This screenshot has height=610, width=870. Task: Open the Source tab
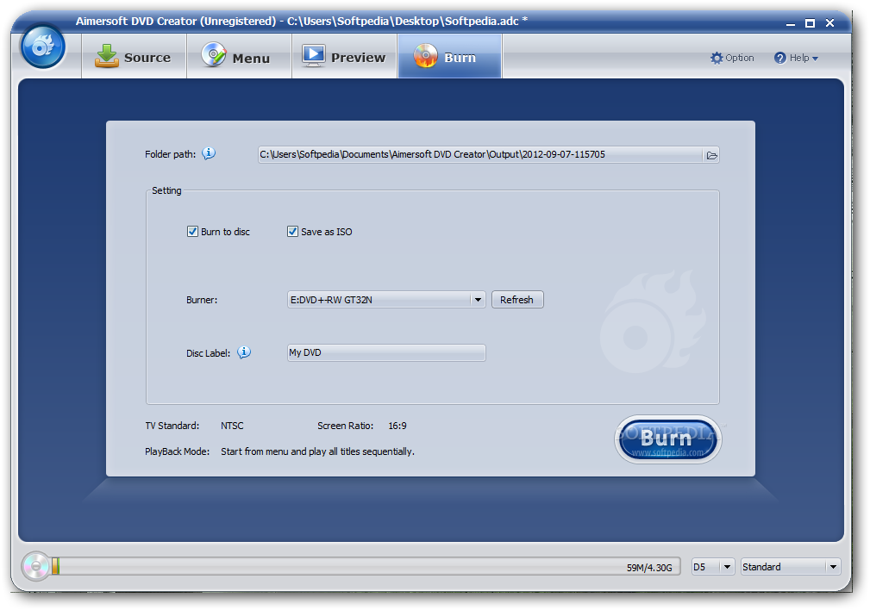[x=134, y=57]
